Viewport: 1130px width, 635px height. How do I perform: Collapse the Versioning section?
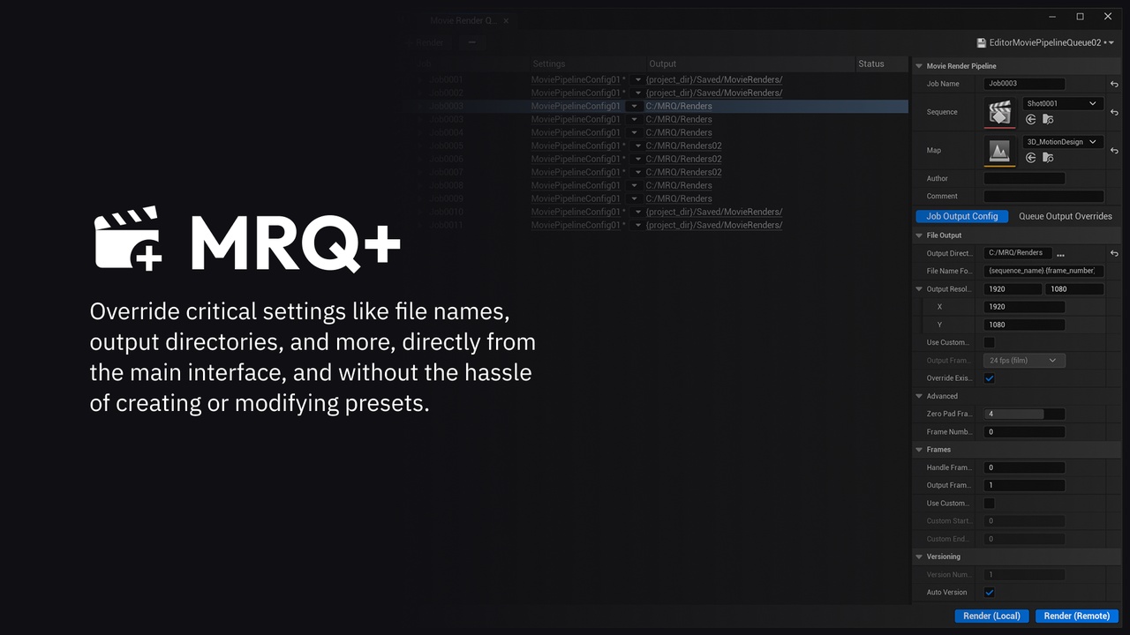(918, 557)
